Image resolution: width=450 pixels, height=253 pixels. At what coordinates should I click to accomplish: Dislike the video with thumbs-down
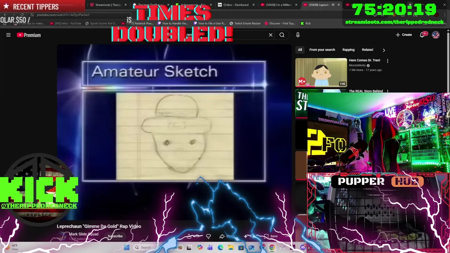point(208,236)
